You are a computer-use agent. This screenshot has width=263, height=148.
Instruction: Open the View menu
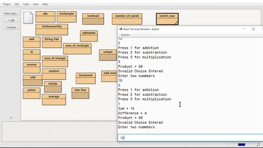click(36, 4)
